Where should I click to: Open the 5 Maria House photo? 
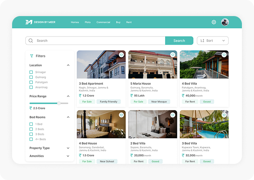152,64
